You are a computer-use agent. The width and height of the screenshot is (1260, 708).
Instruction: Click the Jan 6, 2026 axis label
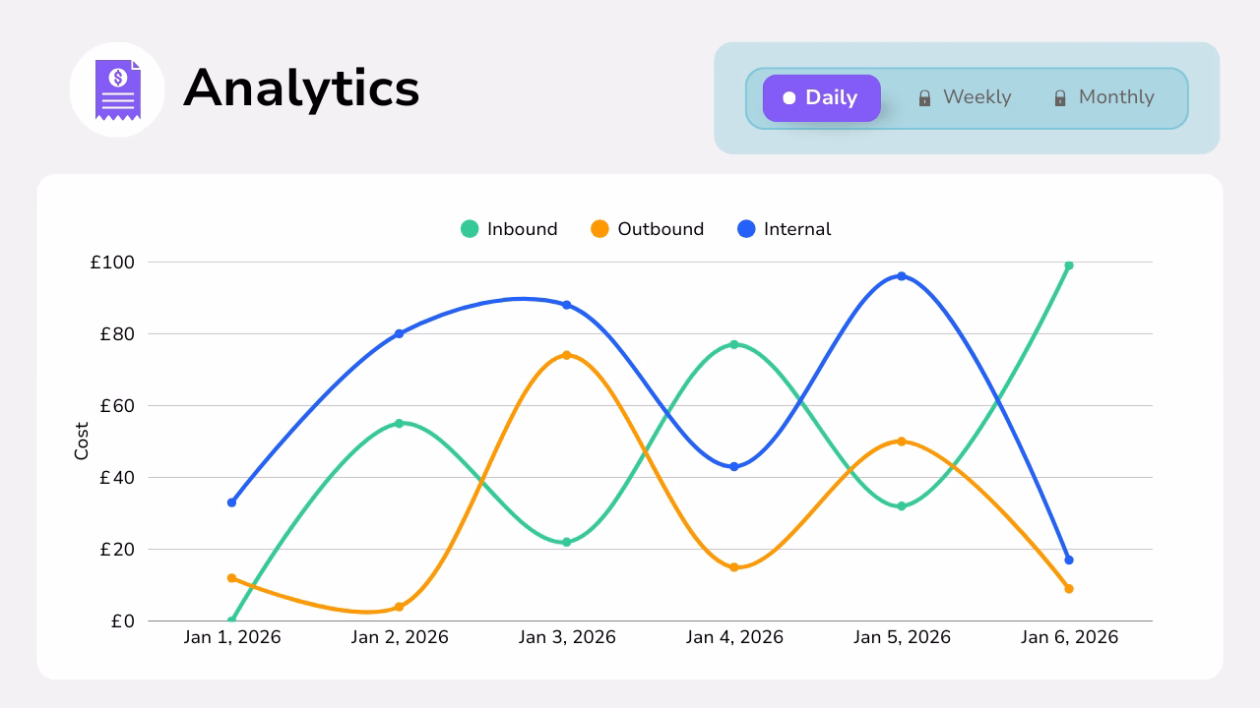[x=1070, y=637]
